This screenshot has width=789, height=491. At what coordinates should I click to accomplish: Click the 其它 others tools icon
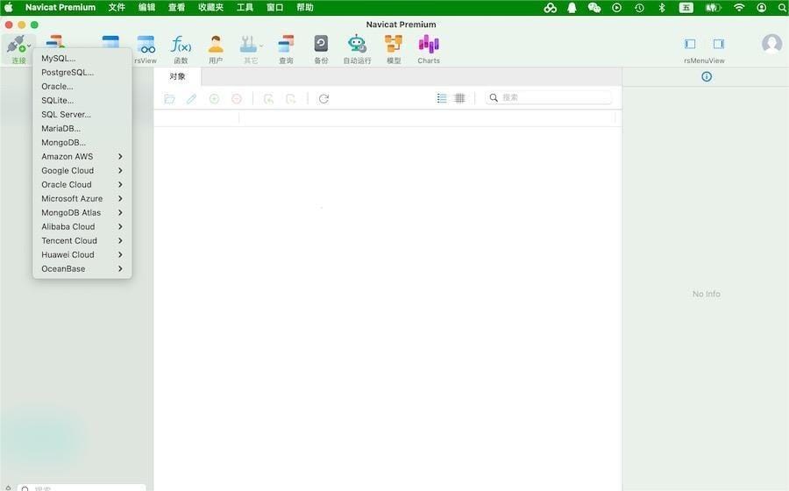pos(249,44)
